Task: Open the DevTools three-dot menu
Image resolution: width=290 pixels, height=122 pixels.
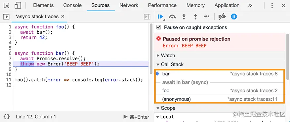Action: [x=272, y=6]
